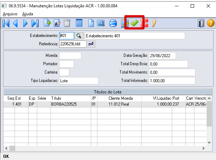Click the Tipo Liquidacao field Lote
This screenshot has width=216, height=160.
click(79, 81)
